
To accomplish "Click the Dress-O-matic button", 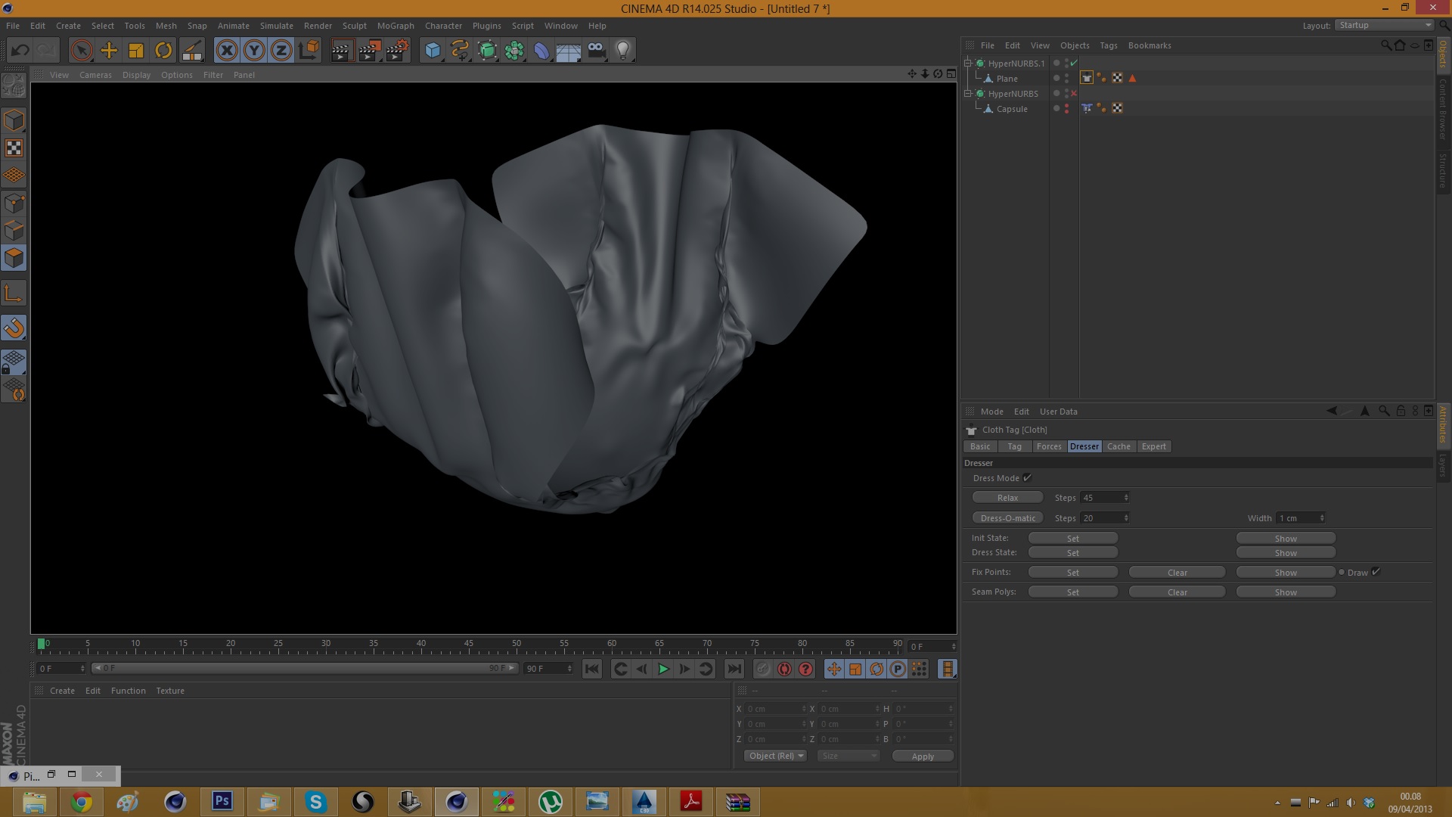I will [x=1007, y=518].
